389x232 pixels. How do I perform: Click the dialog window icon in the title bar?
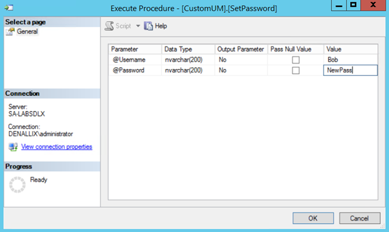pos(9,8)
